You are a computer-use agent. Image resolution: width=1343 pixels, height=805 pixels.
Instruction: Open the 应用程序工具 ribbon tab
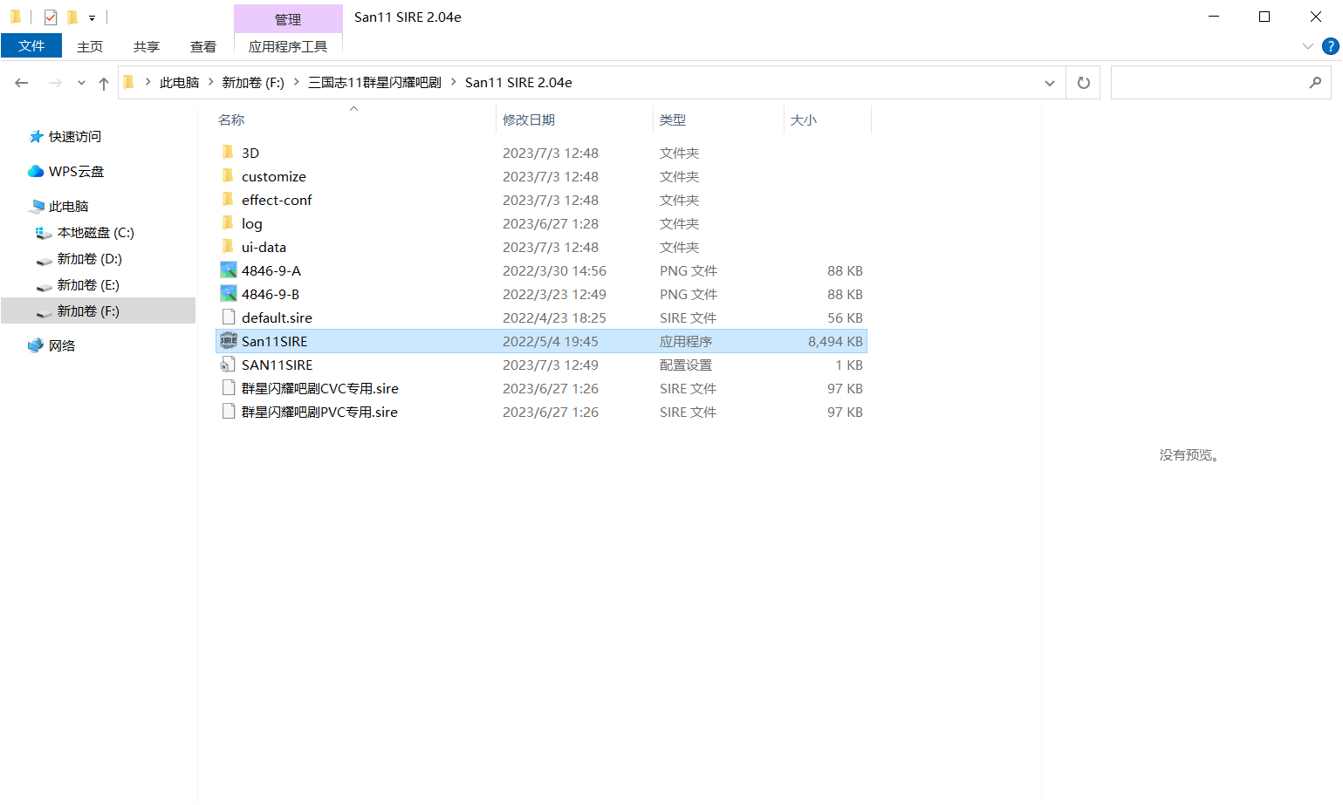pos(288,46)
